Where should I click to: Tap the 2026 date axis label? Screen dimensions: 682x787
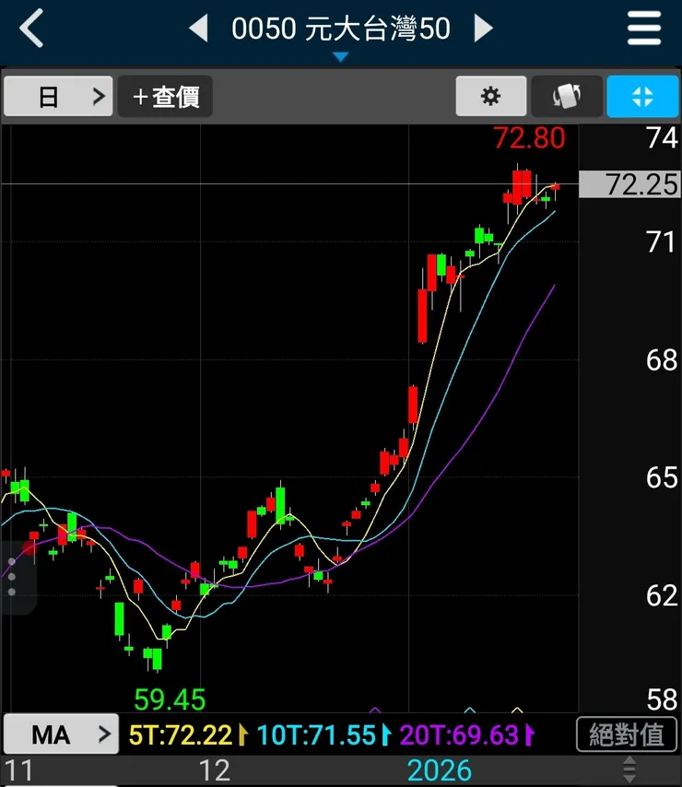pos(440,770)
